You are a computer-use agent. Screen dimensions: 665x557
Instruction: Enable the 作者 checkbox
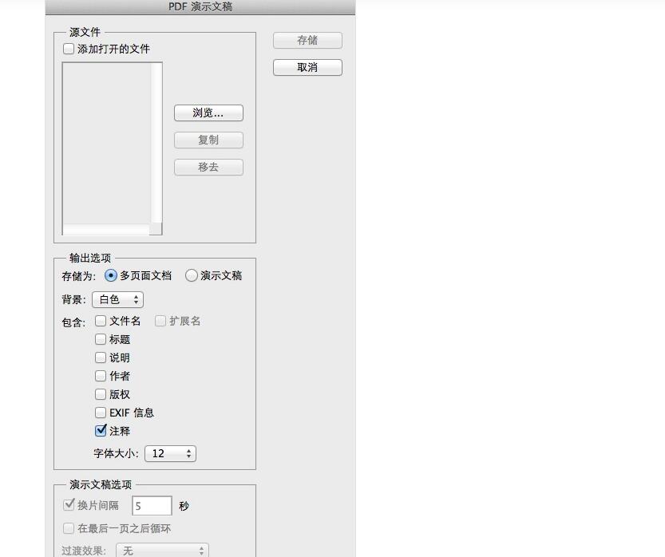(x=101, y=376)
